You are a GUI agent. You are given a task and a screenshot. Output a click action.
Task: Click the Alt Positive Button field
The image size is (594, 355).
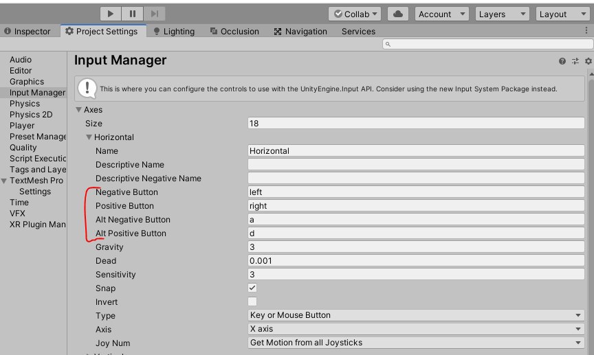click(416, 233)
